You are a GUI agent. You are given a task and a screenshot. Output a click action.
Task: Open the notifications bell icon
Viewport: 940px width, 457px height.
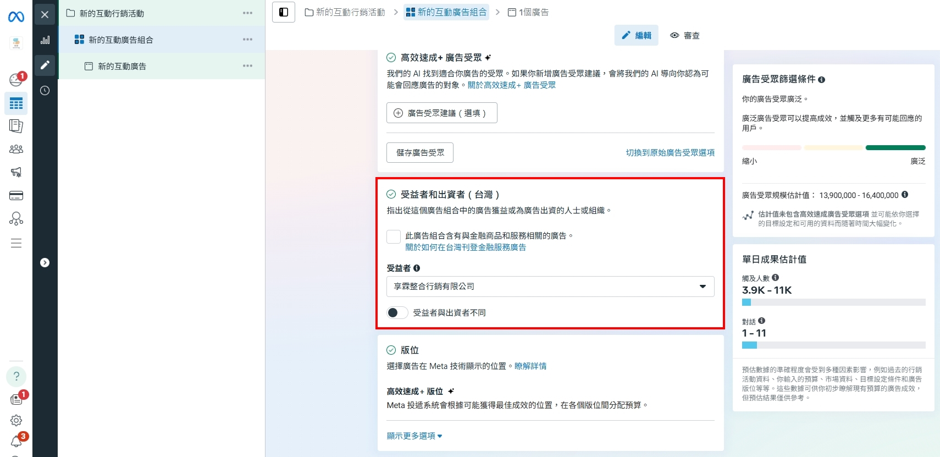16,442
